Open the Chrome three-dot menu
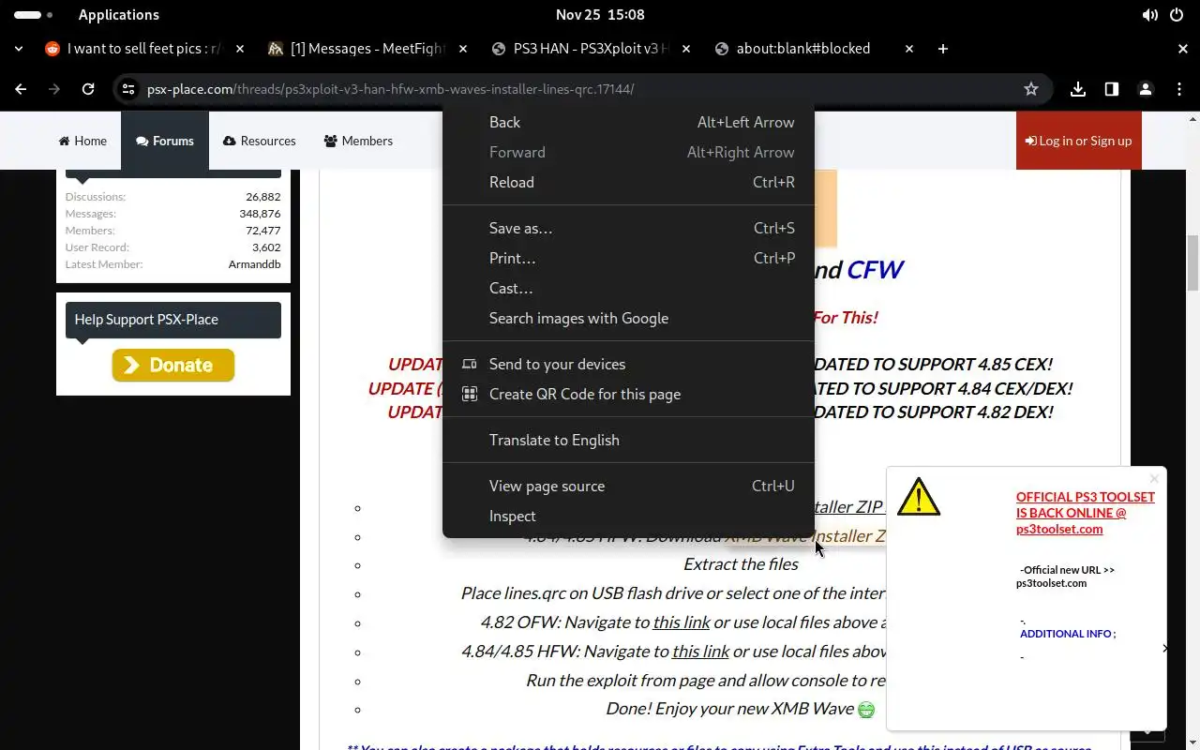Image resolution: width=1200 pixels, height=750 pixels. [1179, 89]
